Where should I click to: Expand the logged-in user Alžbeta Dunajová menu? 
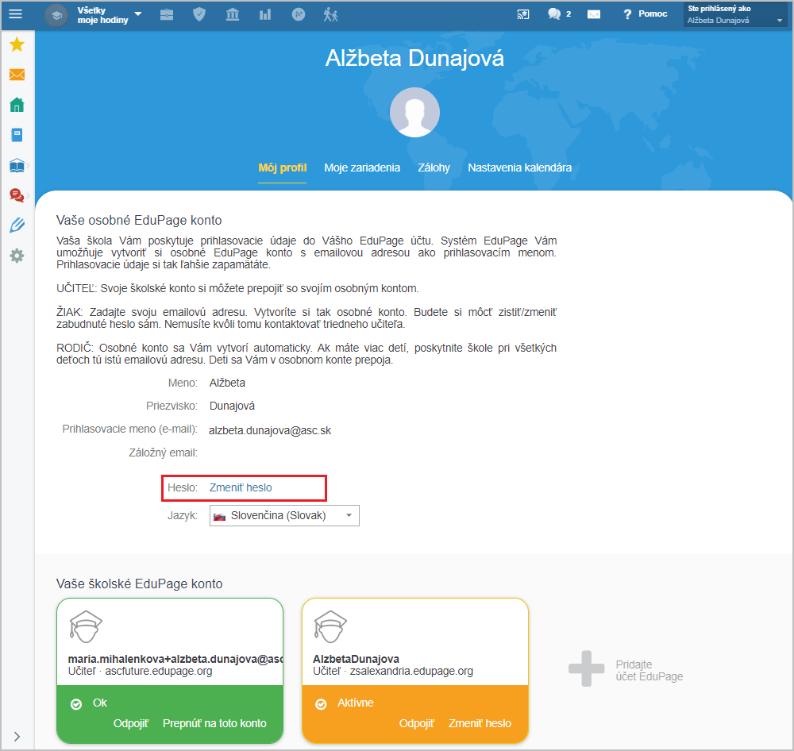click(x=734, y=14)
